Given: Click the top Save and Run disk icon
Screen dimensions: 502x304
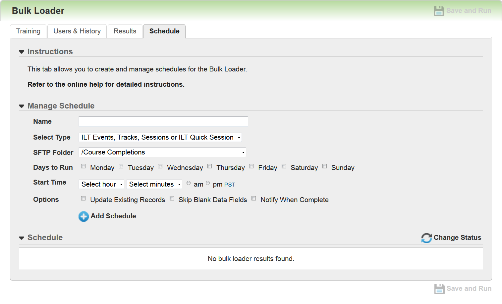Looking at the screenshot, I should pos(439,11).
